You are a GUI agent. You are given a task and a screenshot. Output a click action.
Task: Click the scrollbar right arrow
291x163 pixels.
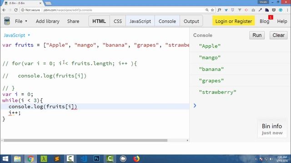tap(187, 140)
